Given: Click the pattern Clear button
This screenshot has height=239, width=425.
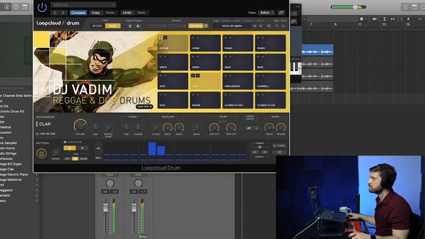Looking at the screenshot, I should click(279, 146).
